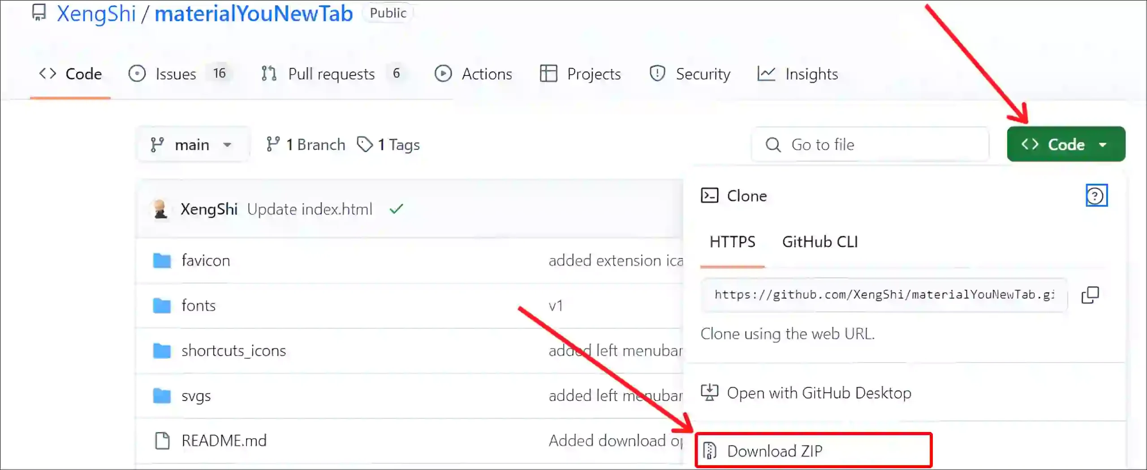View the 1 Branch link
The image size is (1147, 470).
pyautogui.click(x=306, y=144)
